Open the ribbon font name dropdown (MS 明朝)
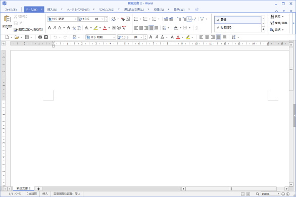The image size is (296, 197). click(x=76, y=19)
